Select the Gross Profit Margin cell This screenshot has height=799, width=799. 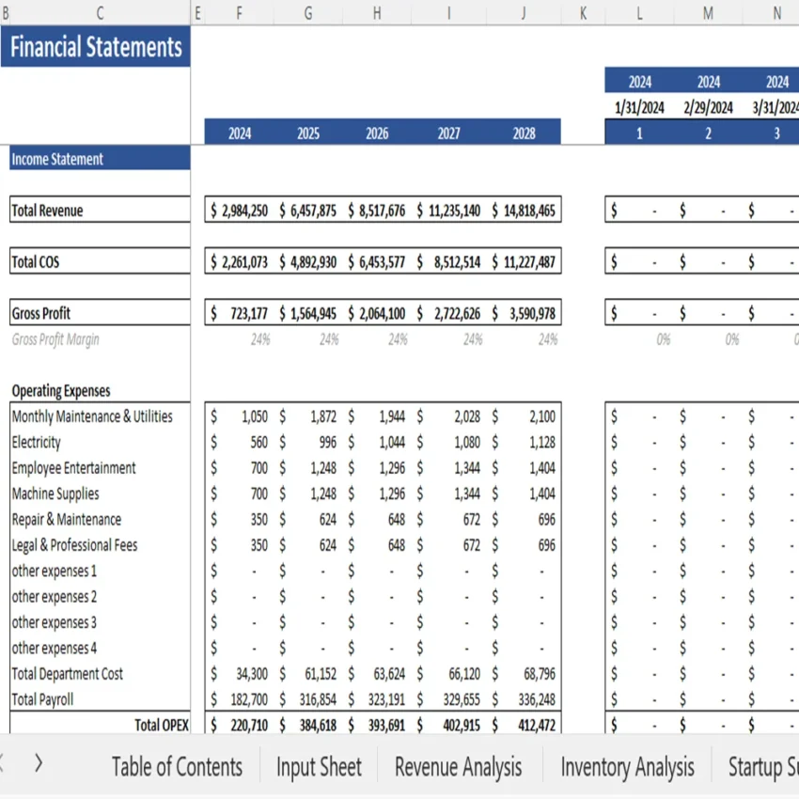(57, 339)
